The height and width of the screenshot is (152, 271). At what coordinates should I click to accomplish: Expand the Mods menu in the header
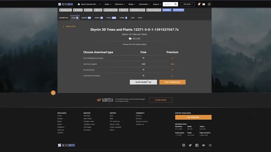tap(108, 4)
